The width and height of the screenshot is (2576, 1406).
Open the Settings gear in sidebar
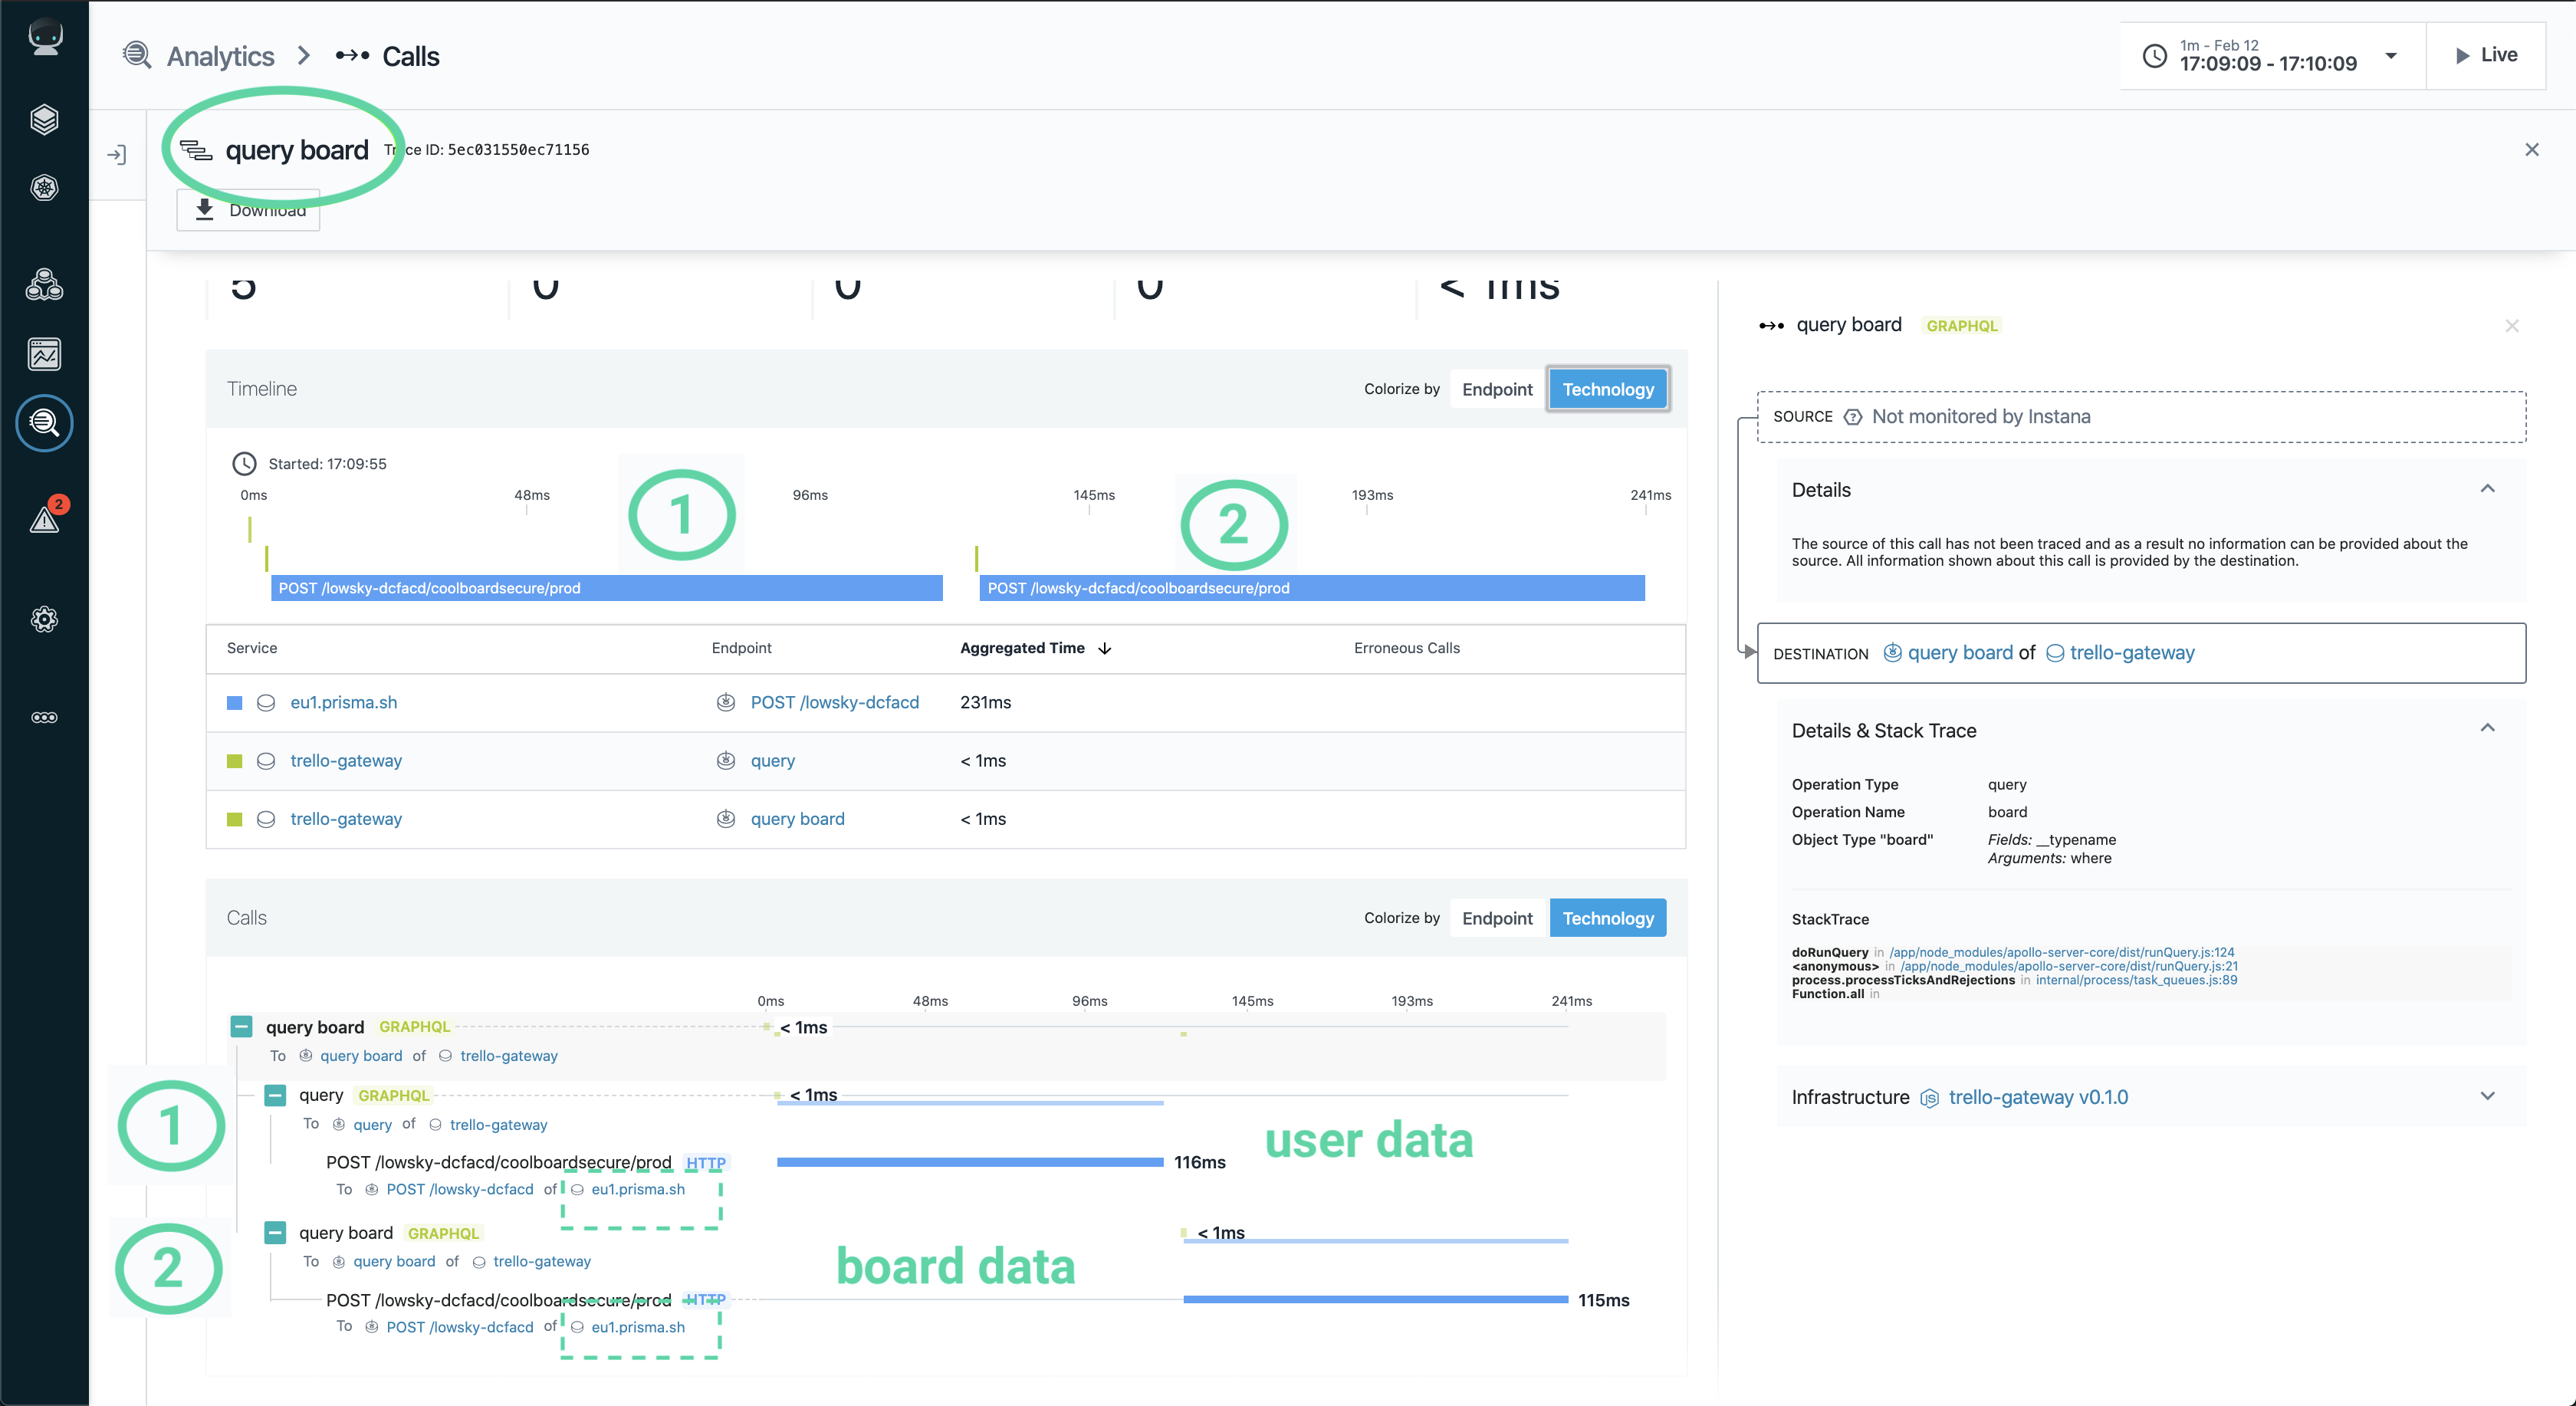point(44,619)
